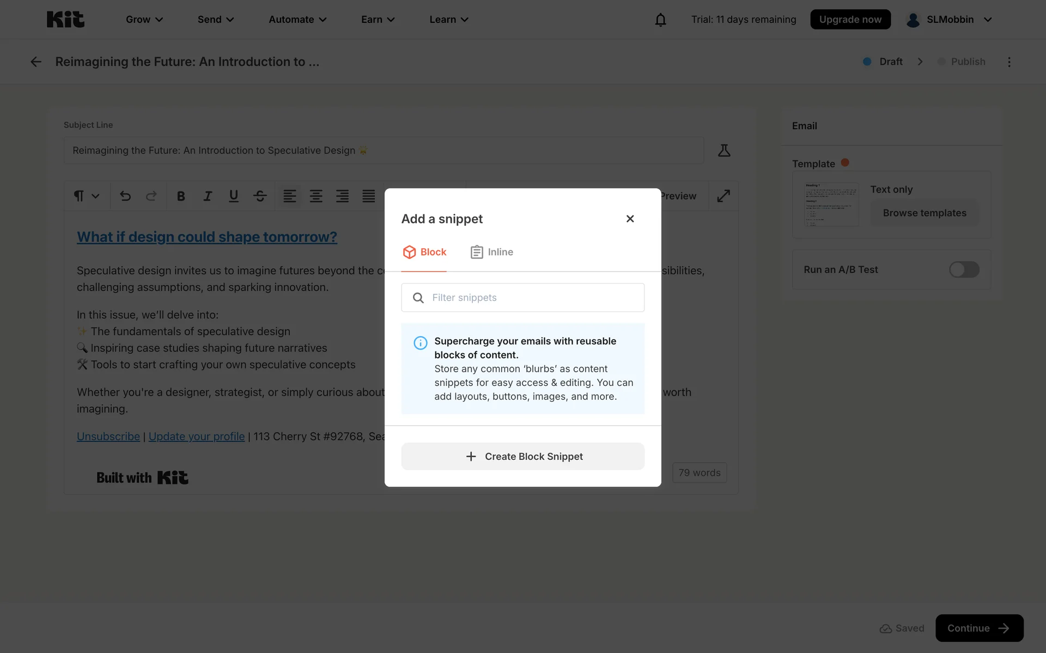Open SLMobbin account menu
This screenshot has height=653, width=1046.
coord(949,20)
